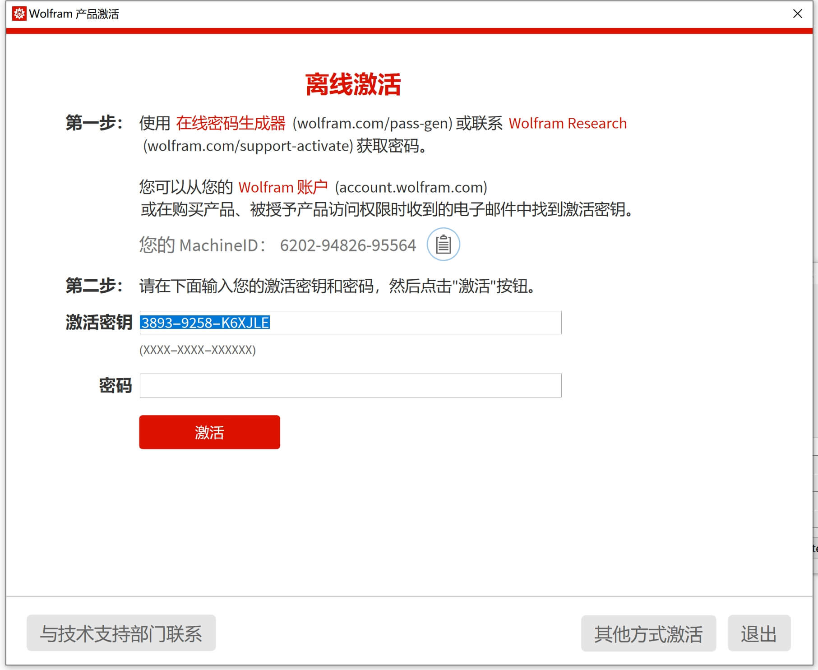Click the 激活密钥 input field
Image resolution: width=818 pixels, height=670 pixels.
(x=351, y=323)
